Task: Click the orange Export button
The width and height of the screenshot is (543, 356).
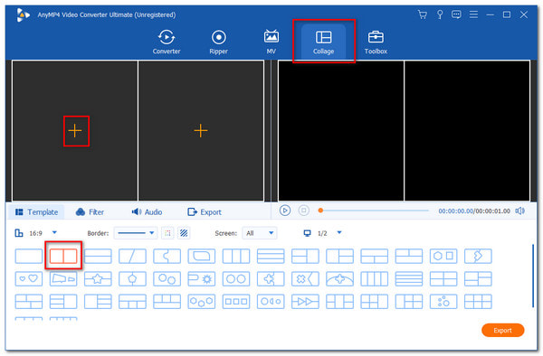Action: coord(502,330)
